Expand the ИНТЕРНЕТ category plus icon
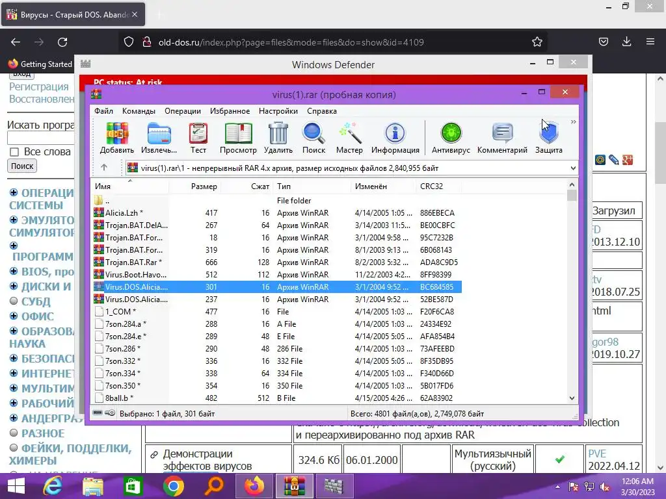The image size is (666, 499). (x=14, y=373)
